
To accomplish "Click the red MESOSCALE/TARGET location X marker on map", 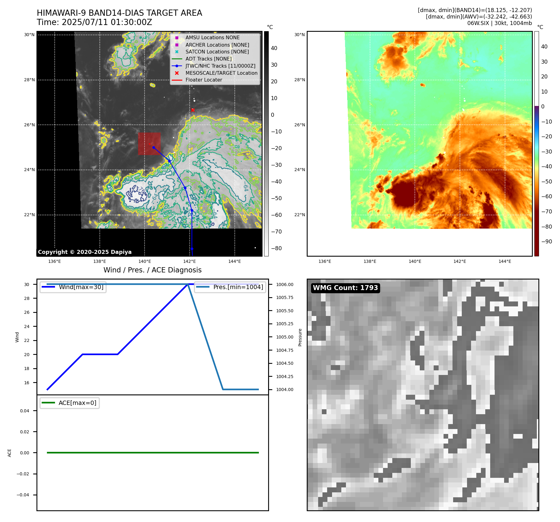I will point(193,110).
